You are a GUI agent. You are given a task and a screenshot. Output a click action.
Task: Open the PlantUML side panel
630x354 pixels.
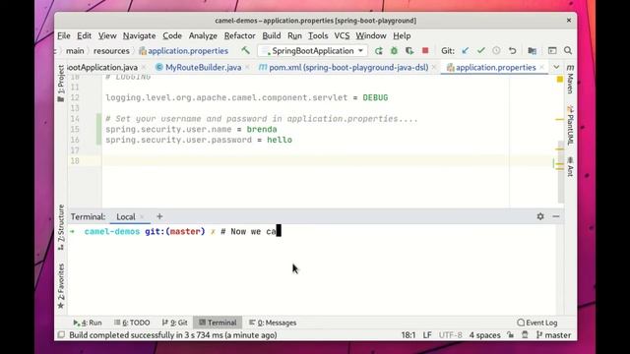pos(570,125)
